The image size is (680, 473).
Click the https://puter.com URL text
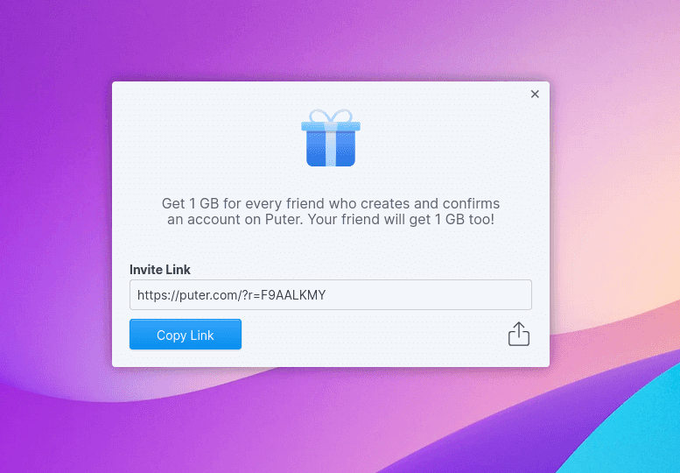[x=186, y=295]
